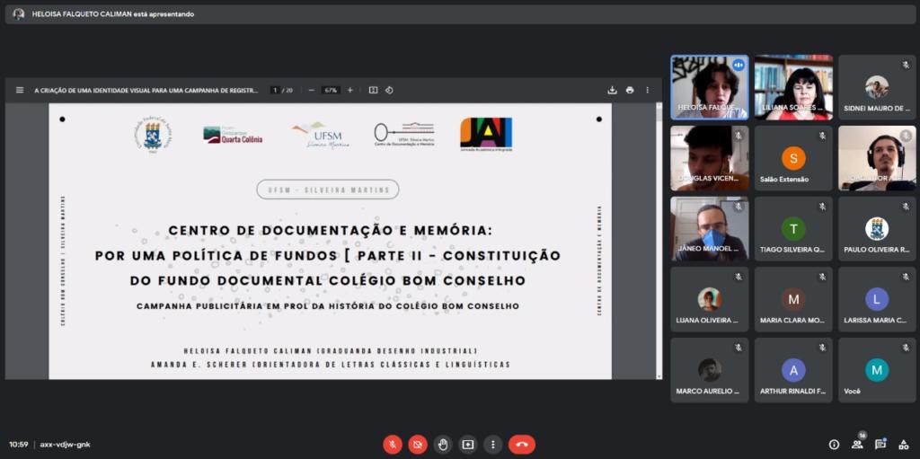The height and width of the screenshot is (459, 920).
Task: Select Heloisa Falqueto's video tile
Action: point(709,87)
